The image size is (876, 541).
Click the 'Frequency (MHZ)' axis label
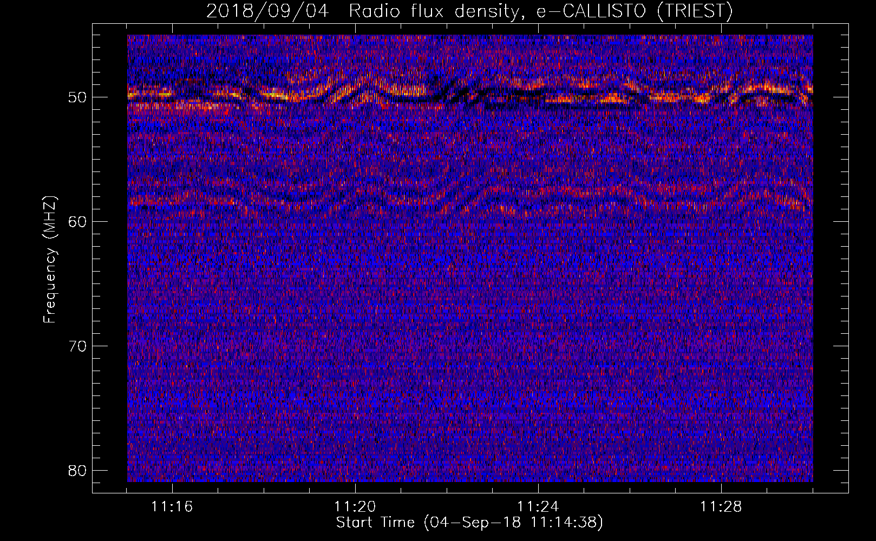[50, 260]
